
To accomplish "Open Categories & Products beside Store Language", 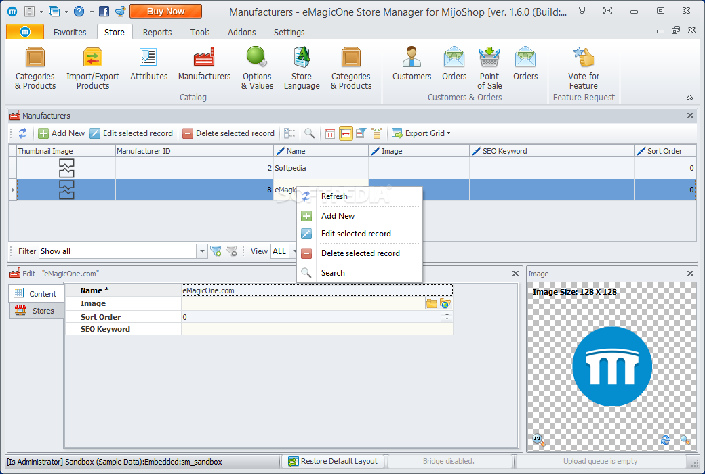I will [x=351, y=68].
